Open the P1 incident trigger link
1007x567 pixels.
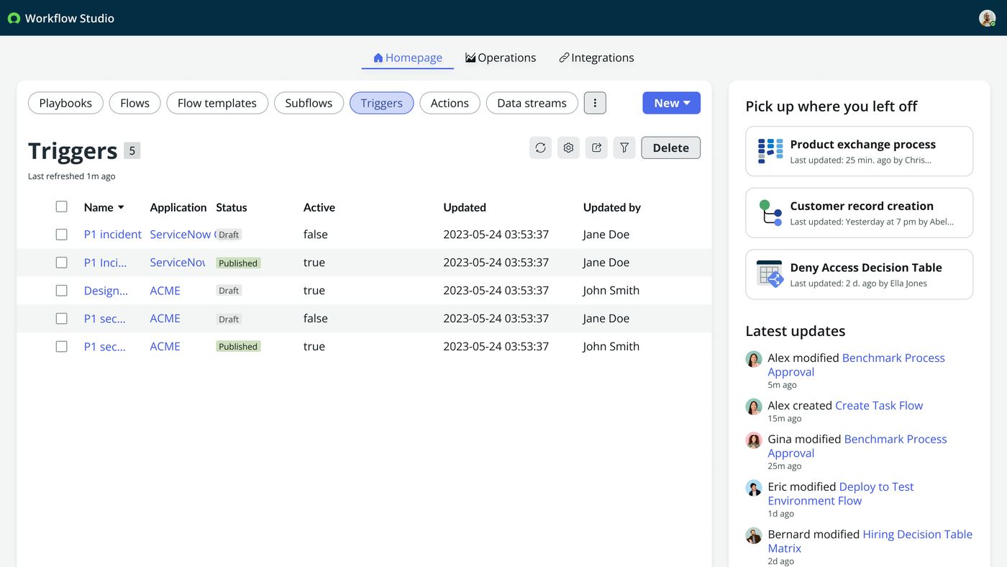tap(113, 235)
